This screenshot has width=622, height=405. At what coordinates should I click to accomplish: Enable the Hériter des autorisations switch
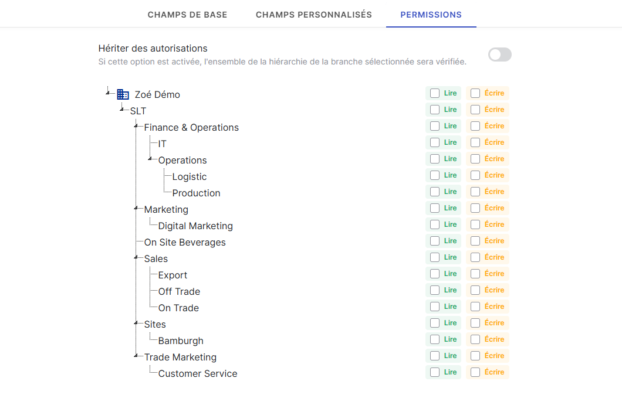click(x=500, y=55)
